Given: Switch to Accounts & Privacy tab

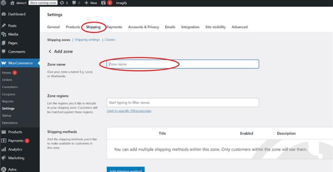Looking at the screenshot, I should 143,27.
